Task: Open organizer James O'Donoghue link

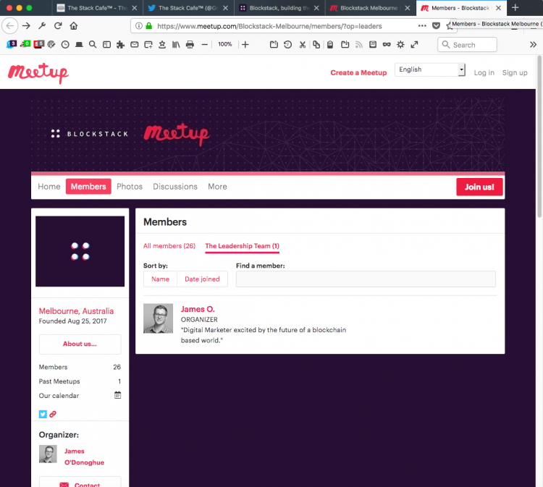Action: click(x=84, y=457)
